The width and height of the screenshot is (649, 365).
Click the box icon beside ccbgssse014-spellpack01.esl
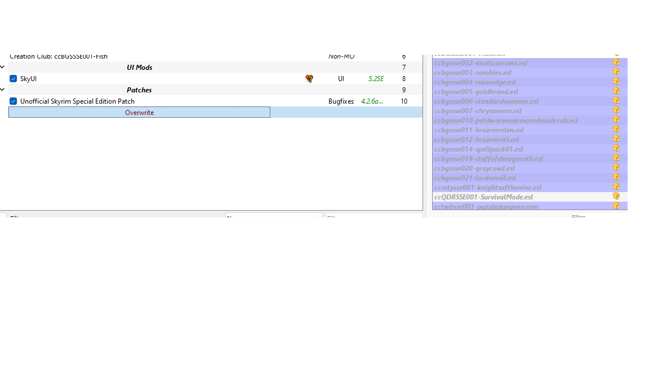[x=616, y=148]
